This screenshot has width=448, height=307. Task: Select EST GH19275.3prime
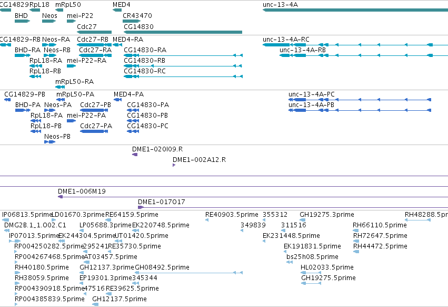302,220
